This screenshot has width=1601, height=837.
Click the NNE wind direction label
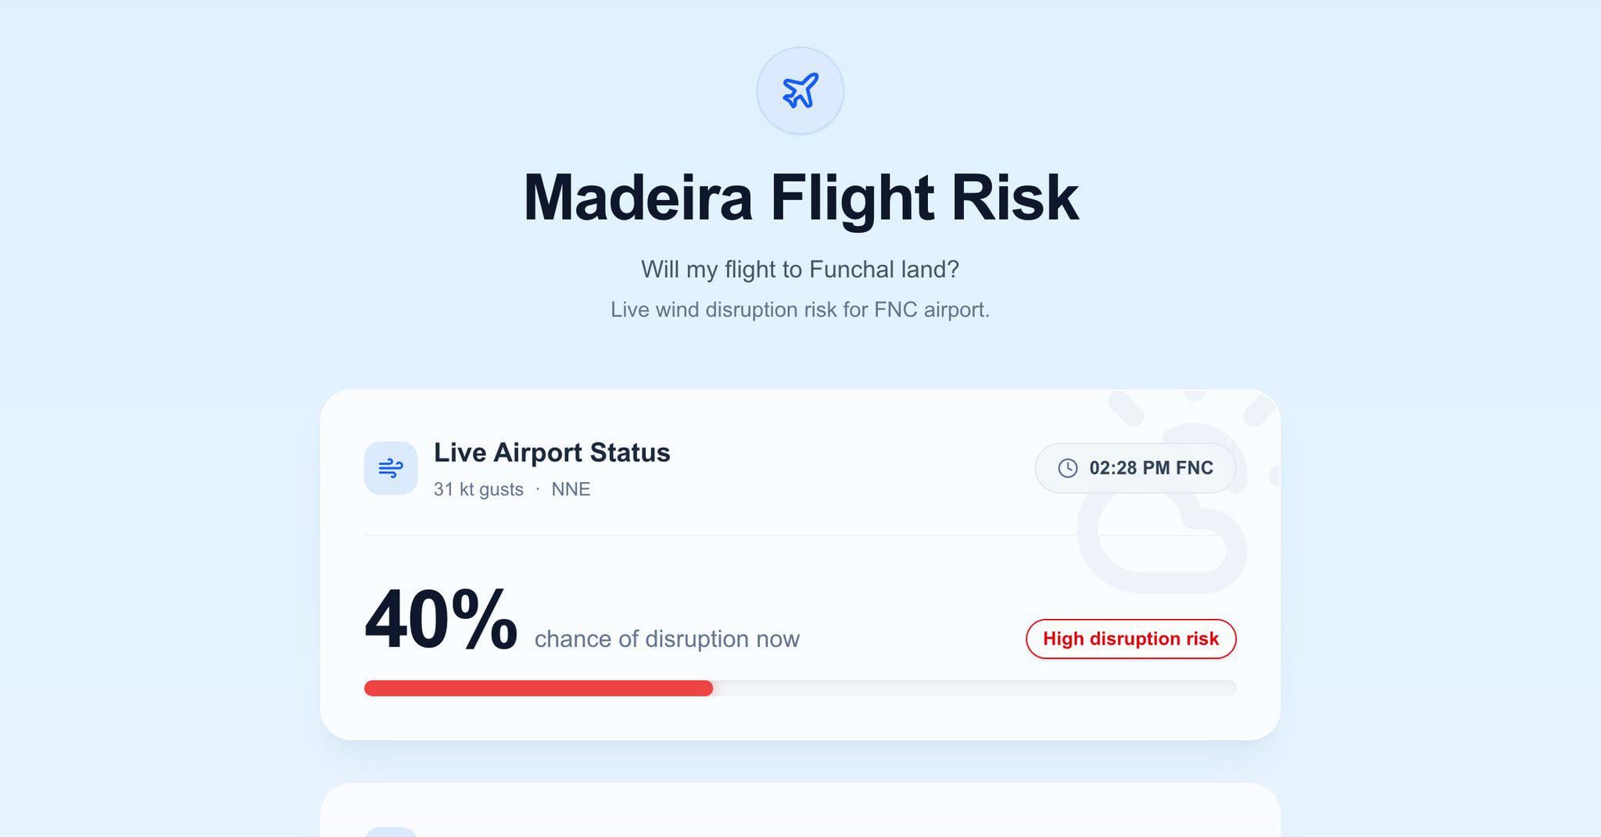coord(571,489)
